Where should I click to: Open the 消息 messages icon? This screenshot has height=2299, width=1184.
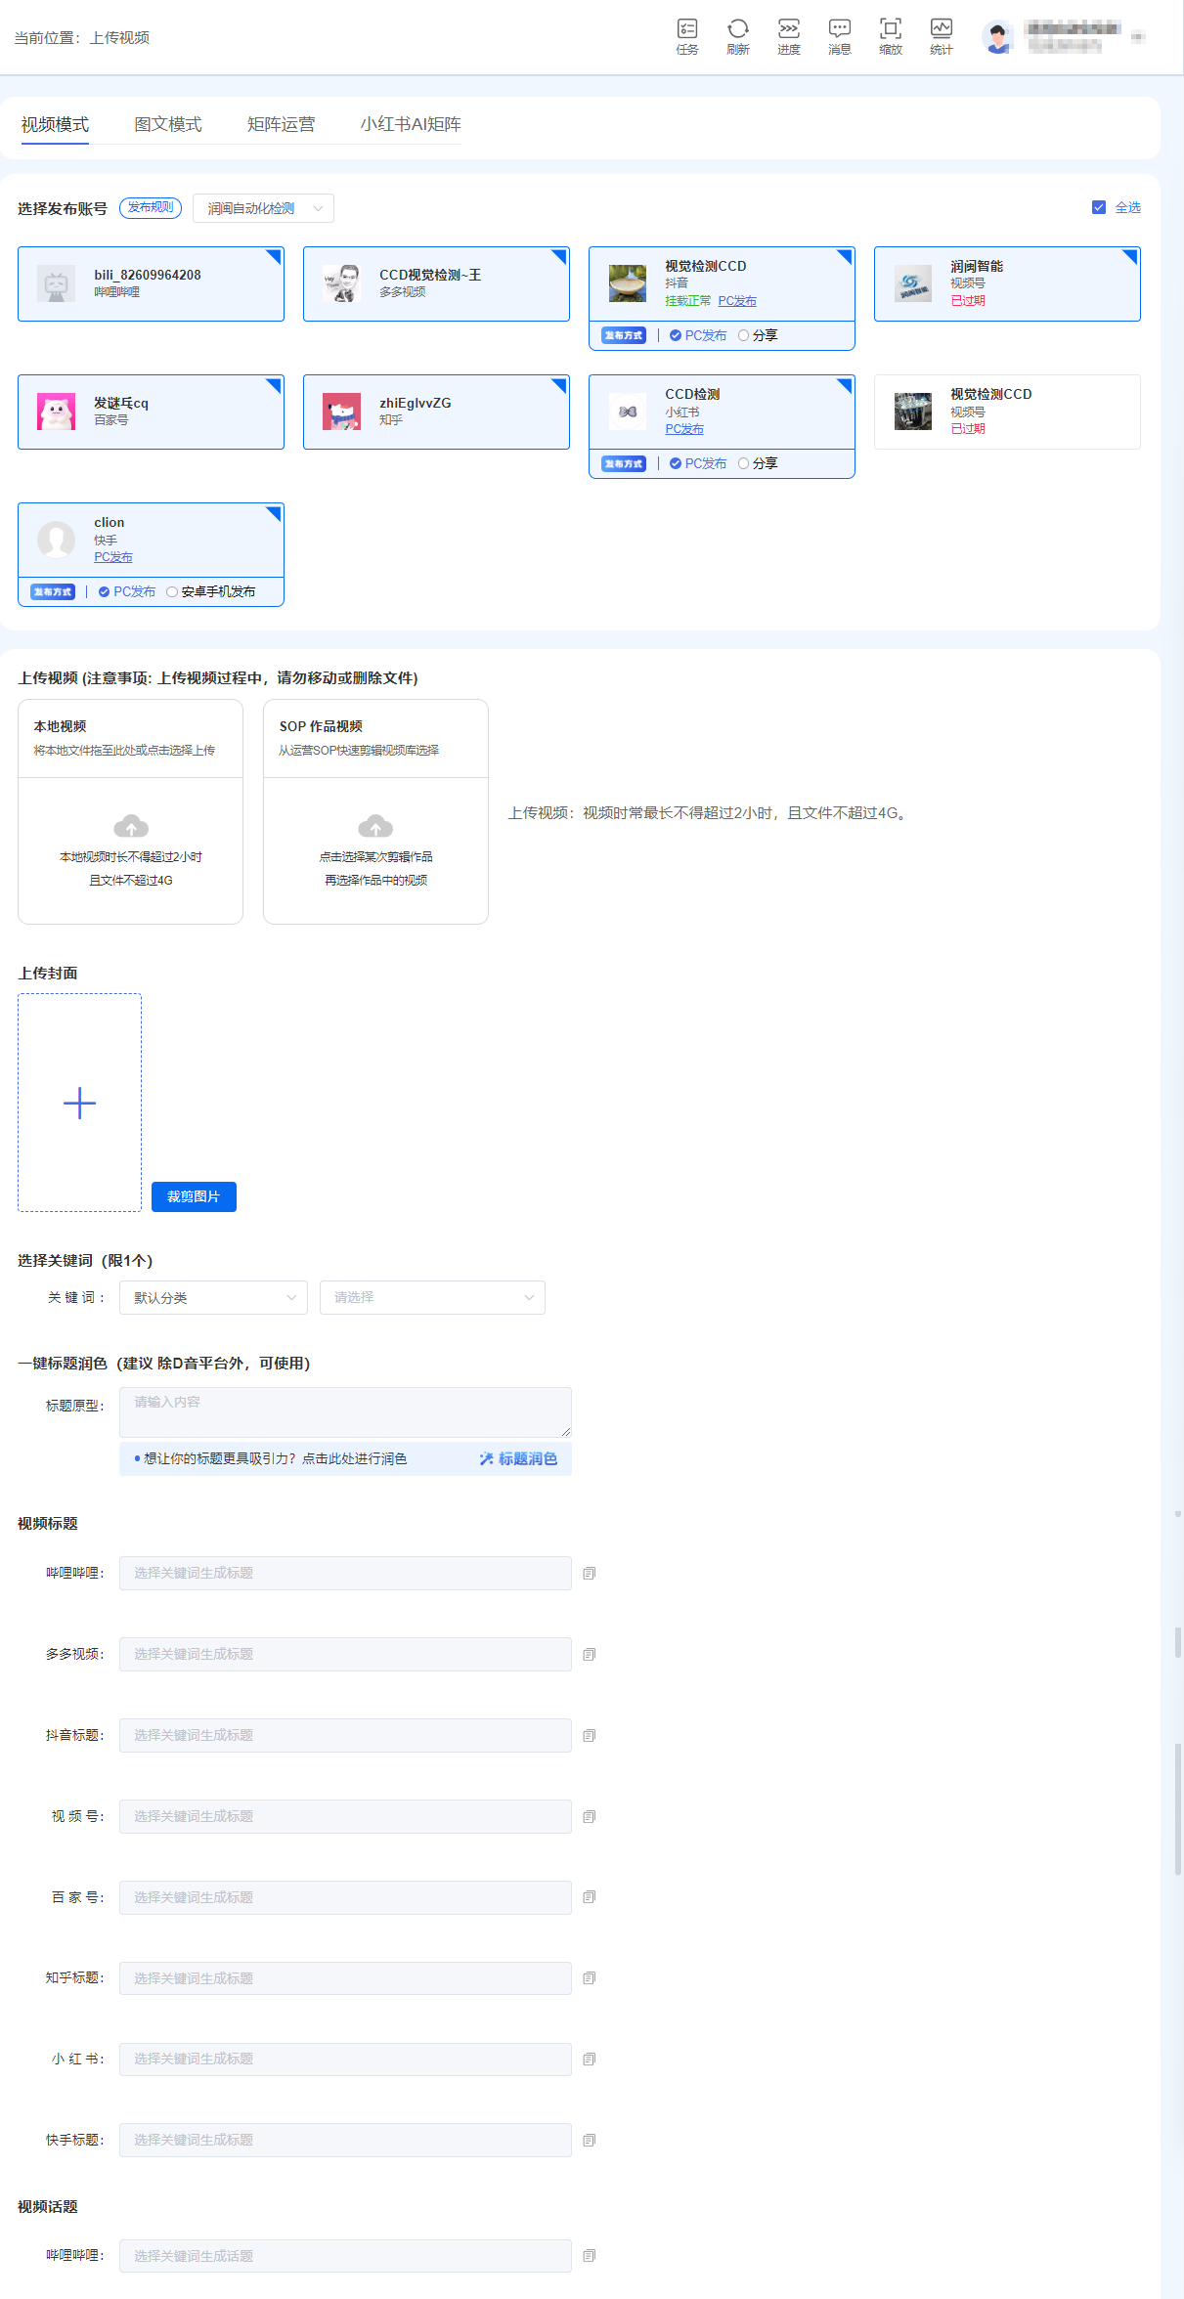point(840,36)
